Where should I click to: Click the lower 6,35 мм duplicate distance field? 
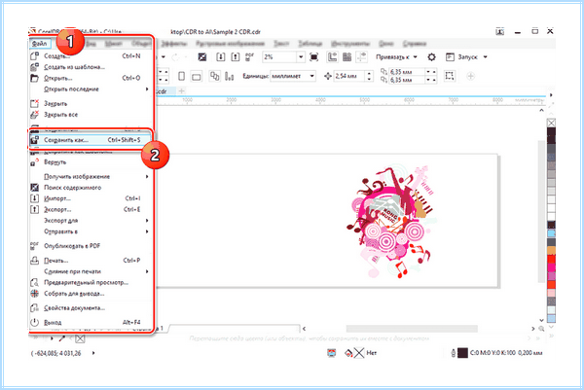(x=407, y=80)
